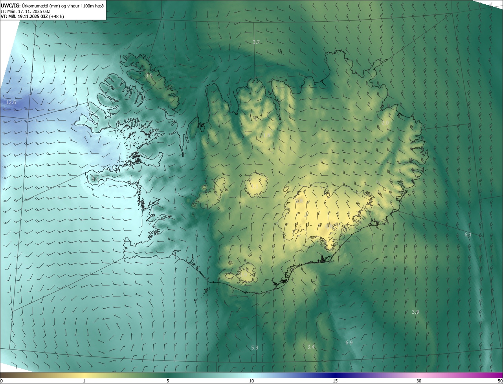Screen dimensions: 503x384
Task: Click the color scale tick label 50
Action: tap(500, 381)
